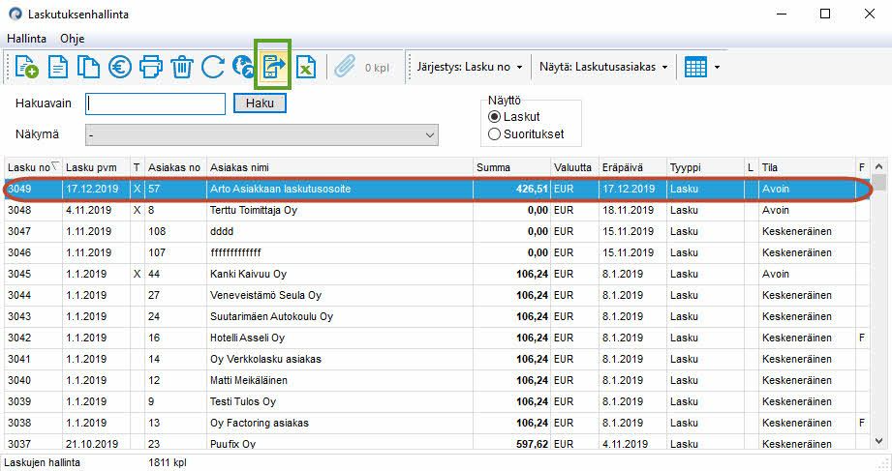The image size is (892, 471).
Task: Print invoice using the printer icon
Action: click(x=151, y=67)
